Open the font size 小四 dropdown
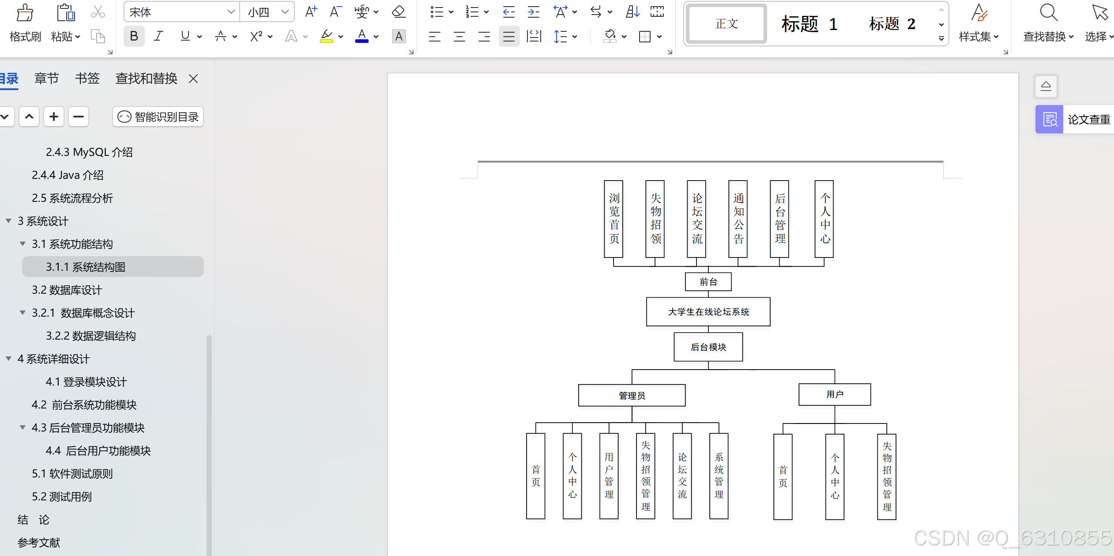Screen dimensions: 1114x556 pyautogui.click(x=285, y=12)
